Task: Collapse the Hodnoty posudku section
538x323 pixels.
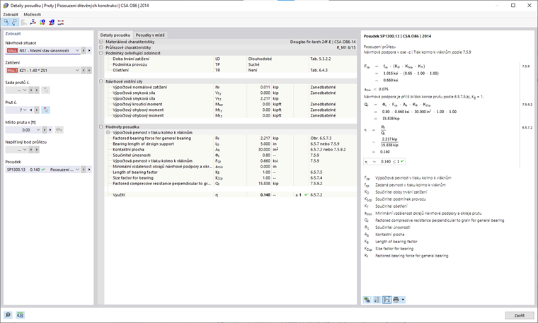Action: tap(101, 127)
